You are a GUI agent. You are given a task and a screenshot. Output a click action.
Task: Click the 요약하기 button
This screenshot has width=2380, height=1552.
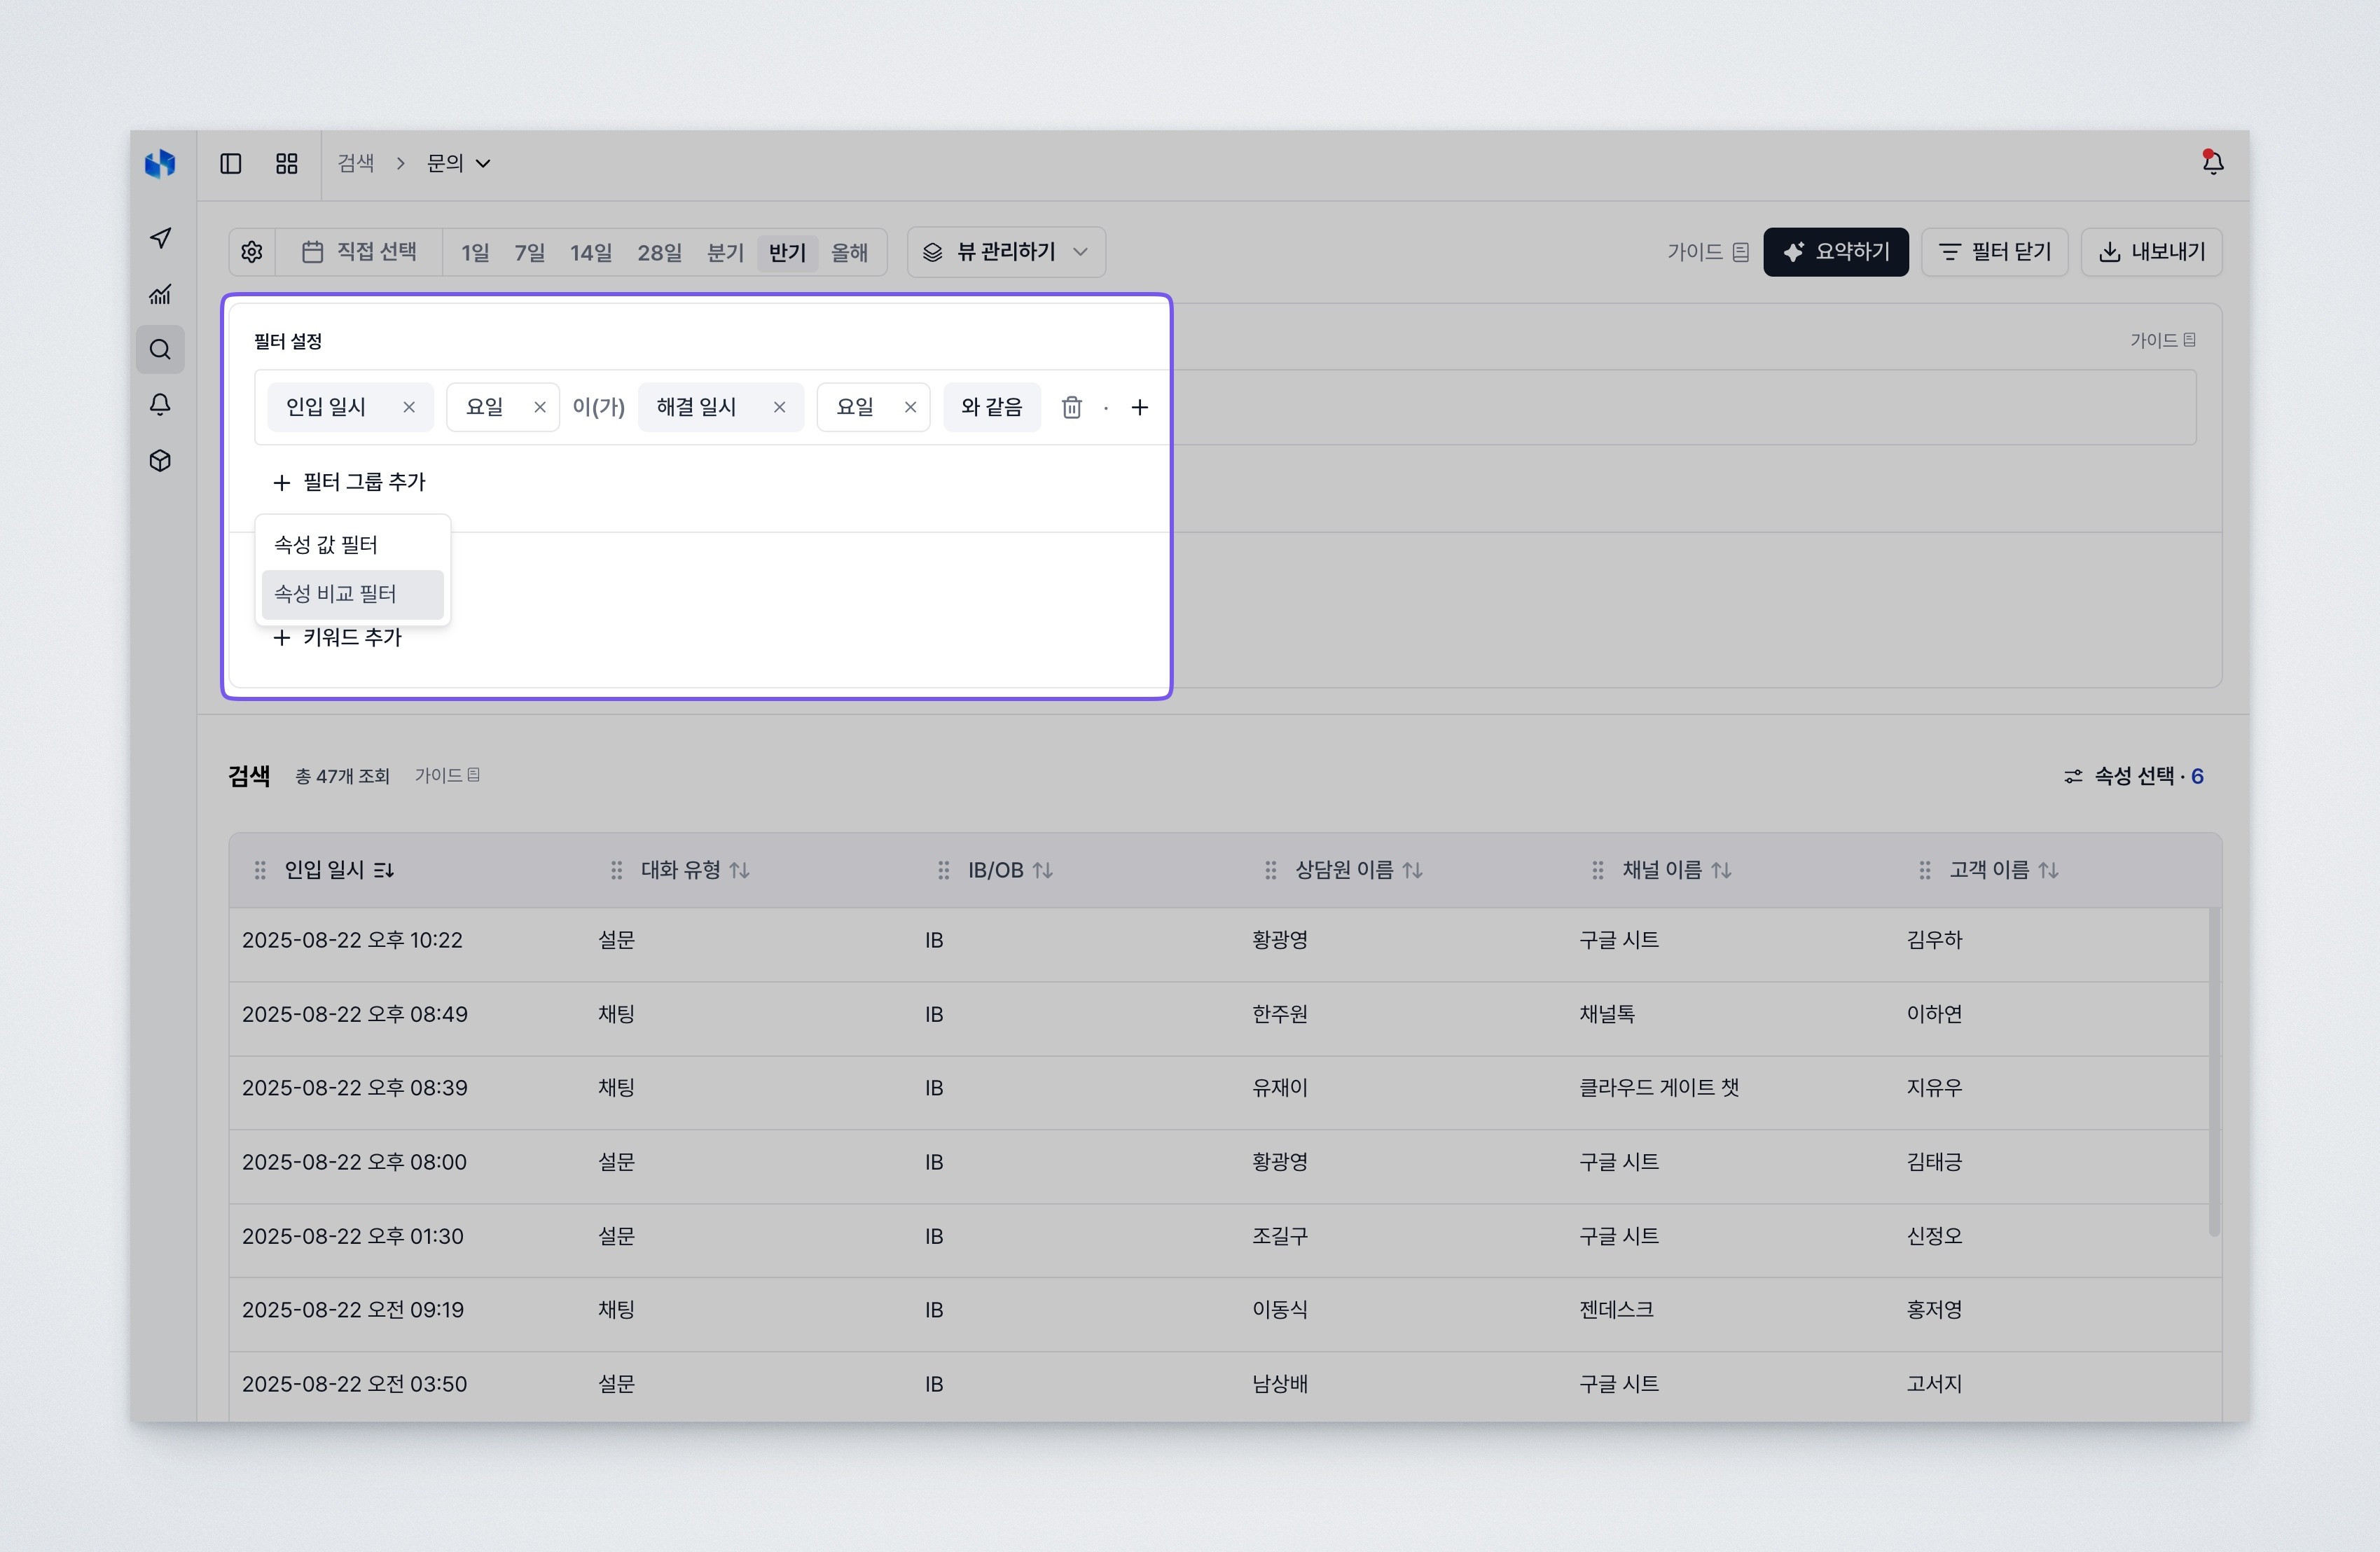coord(1835,252)
